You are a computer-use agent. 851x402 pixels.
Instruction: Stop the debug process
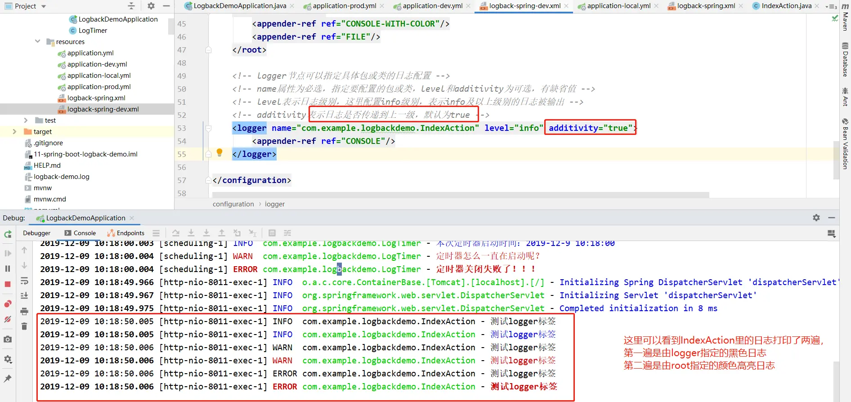pyautogui.click(x=8, y=284)
